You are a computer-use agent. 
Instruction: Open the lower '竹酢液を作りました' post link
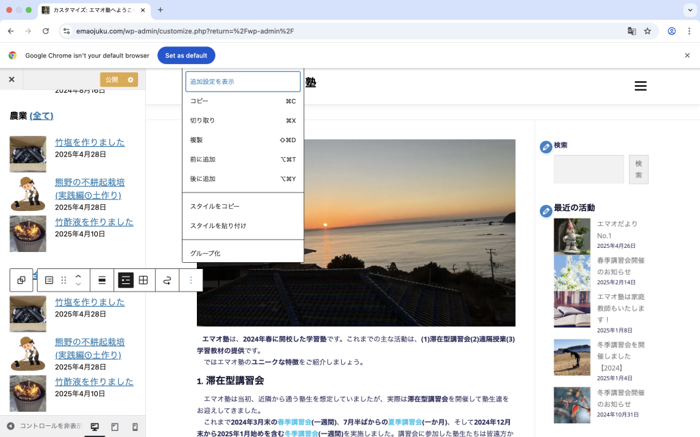click(x=94, y=382)
